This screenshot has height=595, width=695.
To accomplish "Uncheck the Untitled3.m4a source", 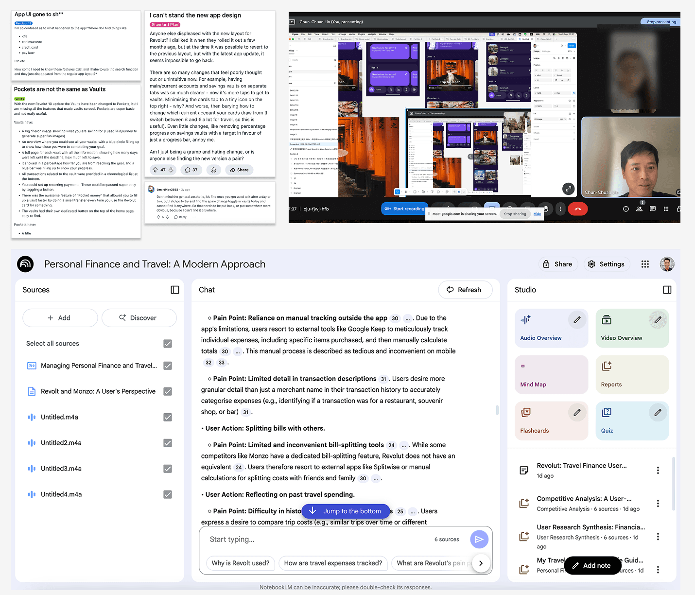I will (x=168, y=469).
